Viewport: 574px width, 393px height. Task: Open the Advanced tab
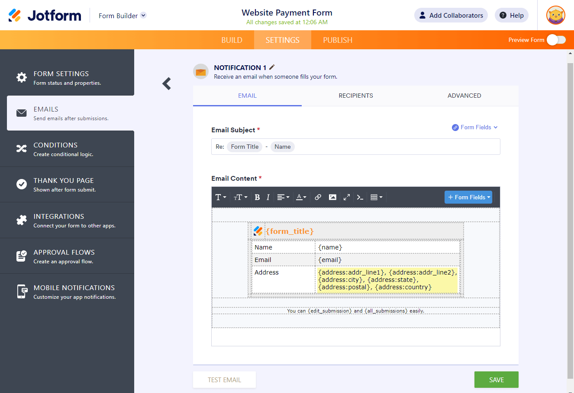[464, 96]
